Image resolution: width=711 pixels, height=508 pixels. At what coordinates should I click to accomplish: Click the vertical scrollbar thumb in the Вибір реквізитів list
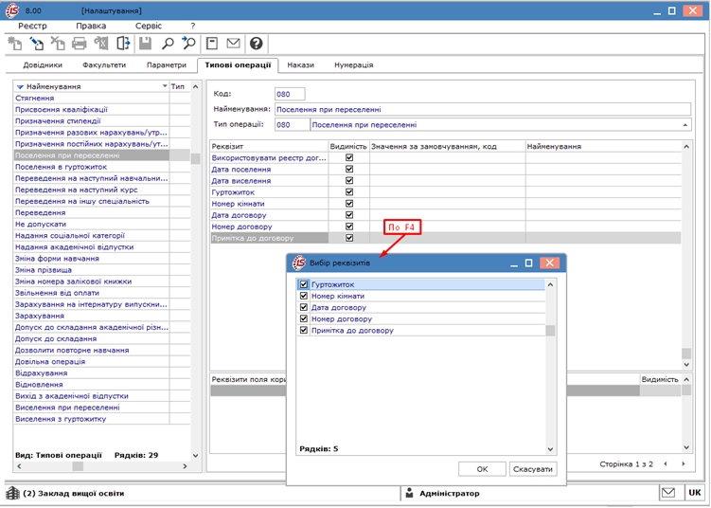tap(550, 331)
